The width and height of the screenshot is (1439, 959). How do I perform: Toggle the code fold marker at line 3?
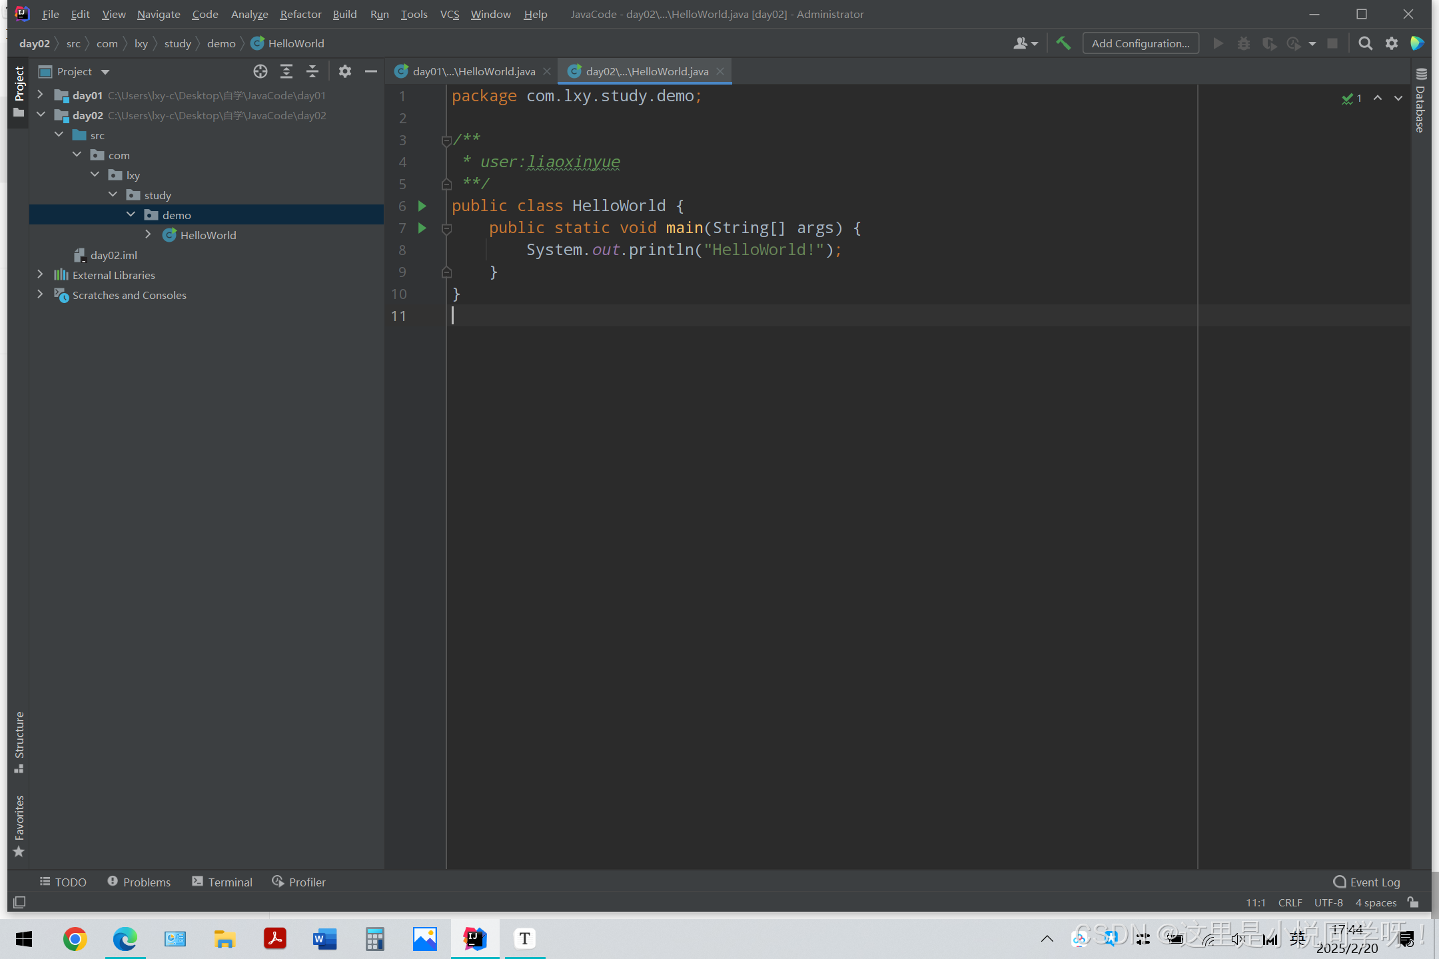click(446, 140)
